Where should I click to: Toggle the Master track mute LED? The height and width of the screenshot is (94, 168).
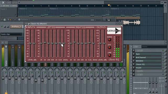(x=6, y=72)
